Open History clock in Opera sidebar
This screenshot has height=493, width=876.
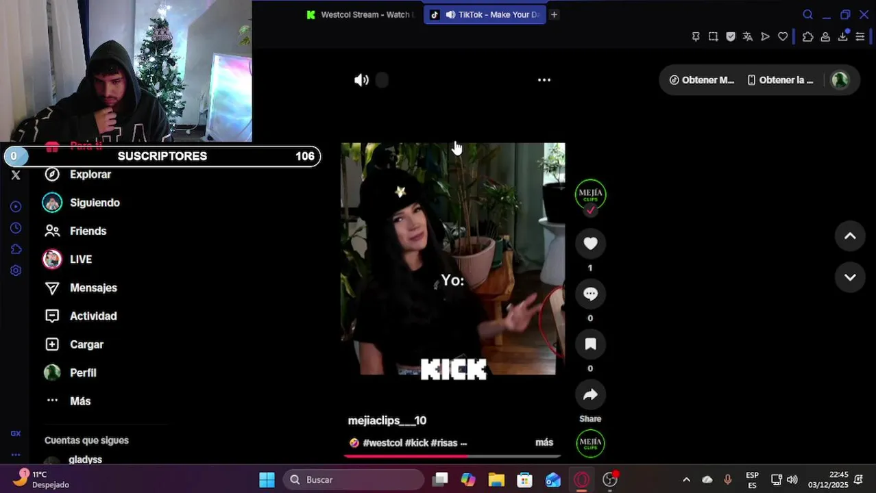point(16,228)
